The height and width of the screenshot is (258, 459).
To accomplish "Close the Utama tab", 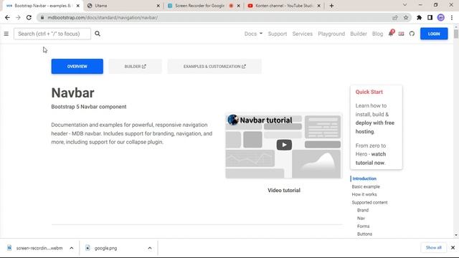I will pyautogui.click(x=158, y=6).
